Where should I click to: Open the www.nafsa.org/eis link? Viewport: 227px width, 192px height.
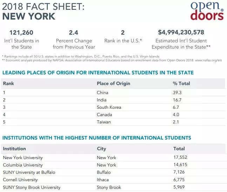coord(208,61)
